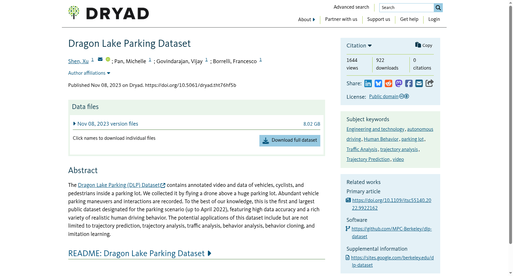Open author Shen, Xu link

[78, 61]
